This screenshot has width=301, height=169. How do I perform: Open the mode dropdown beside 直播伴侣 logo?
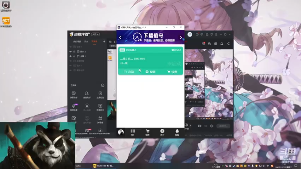tap(96, 34)
